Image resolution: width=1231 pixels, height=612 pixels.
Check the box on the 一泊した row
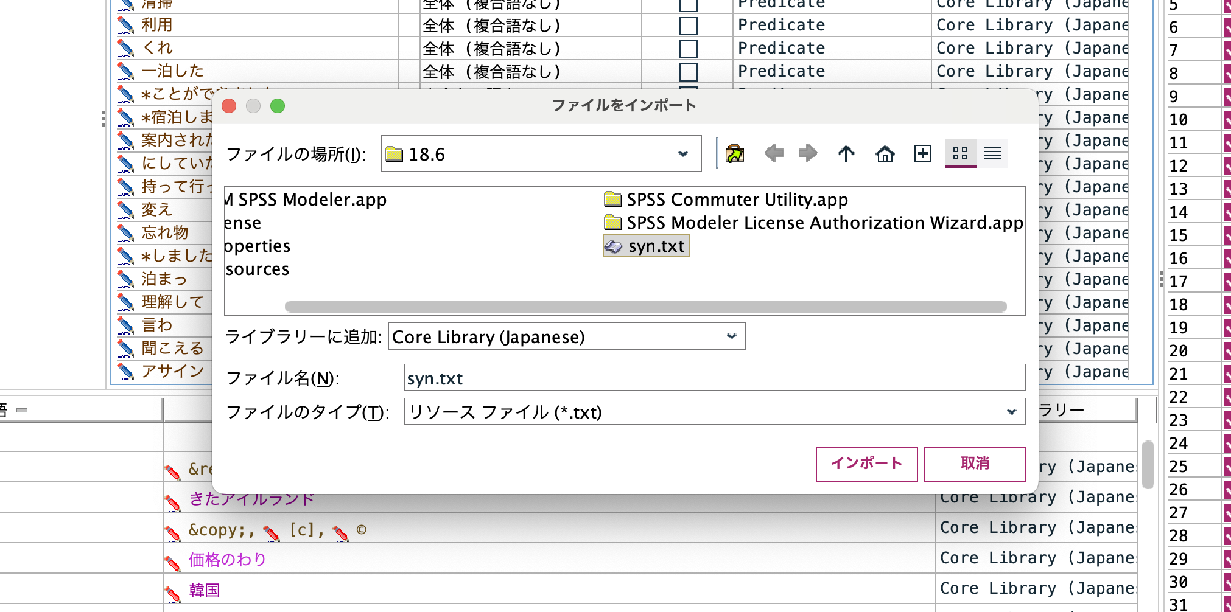pyautogui.click(x=688, y=71)
